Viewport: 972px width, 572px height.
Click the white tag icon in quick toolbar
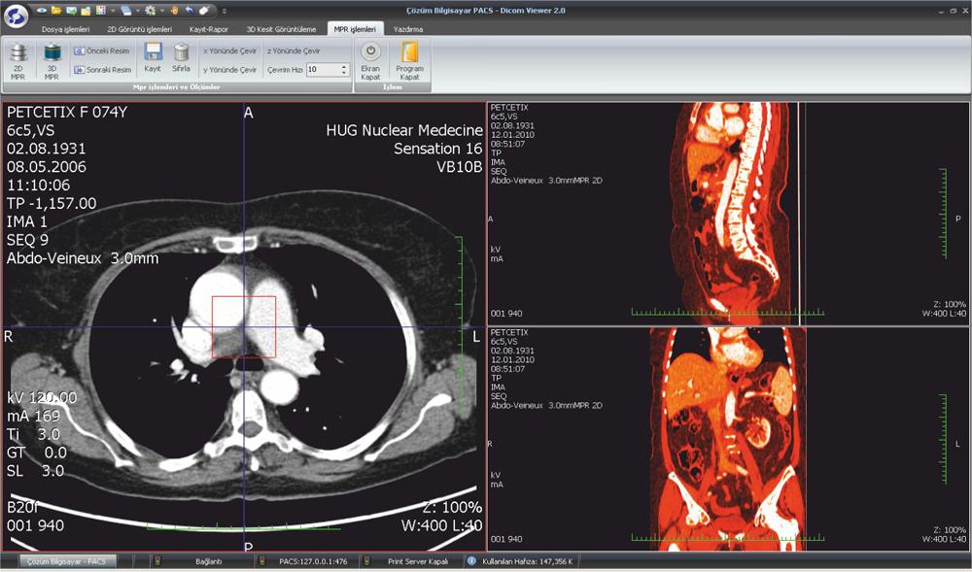pos(204,11)
